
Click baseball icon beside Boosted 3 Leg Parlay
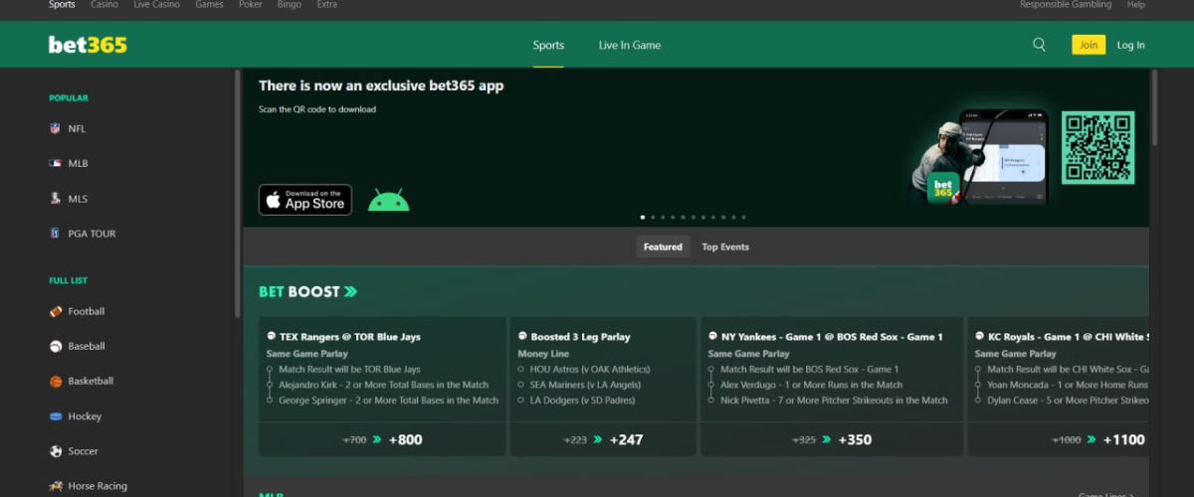(x=522, y=336)
